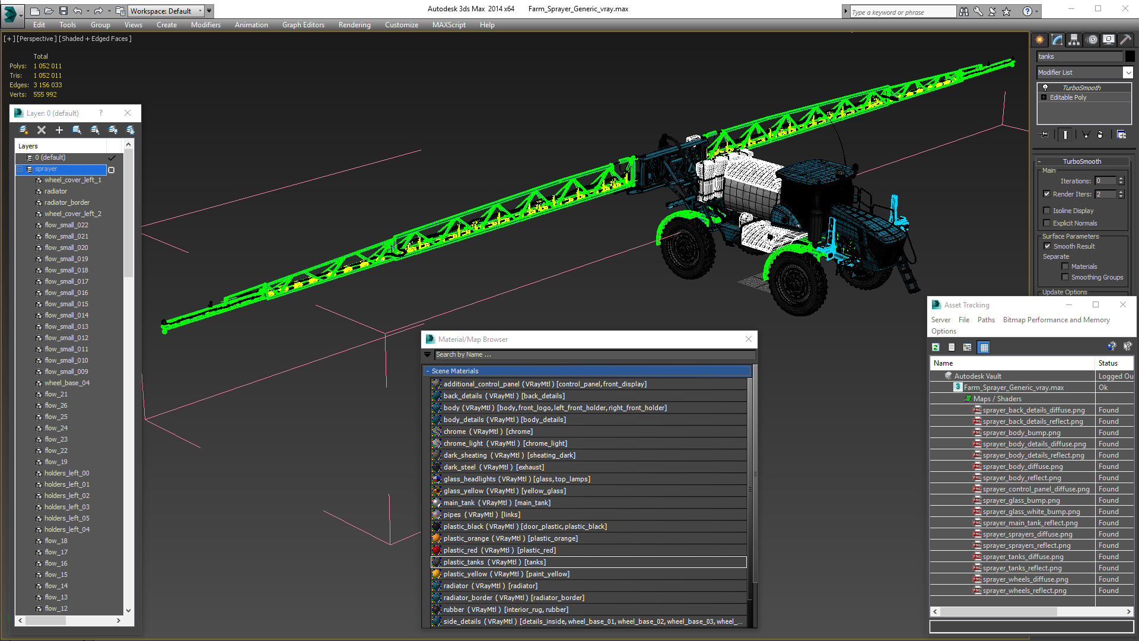Screen dimensions: 1139x641
Task: Open the undo history dropdown arrow
Action: (x=88, y=11)
